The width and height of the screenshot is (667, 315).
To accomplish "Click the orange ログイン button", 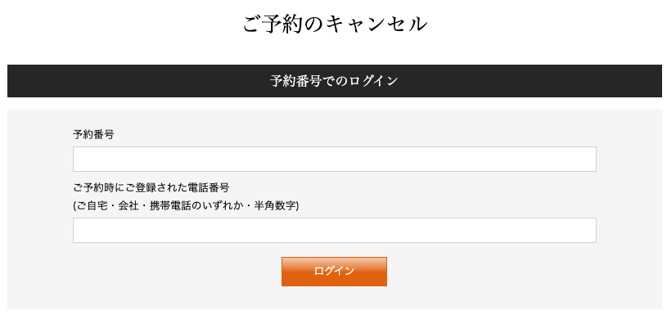I will click(334, 271).
